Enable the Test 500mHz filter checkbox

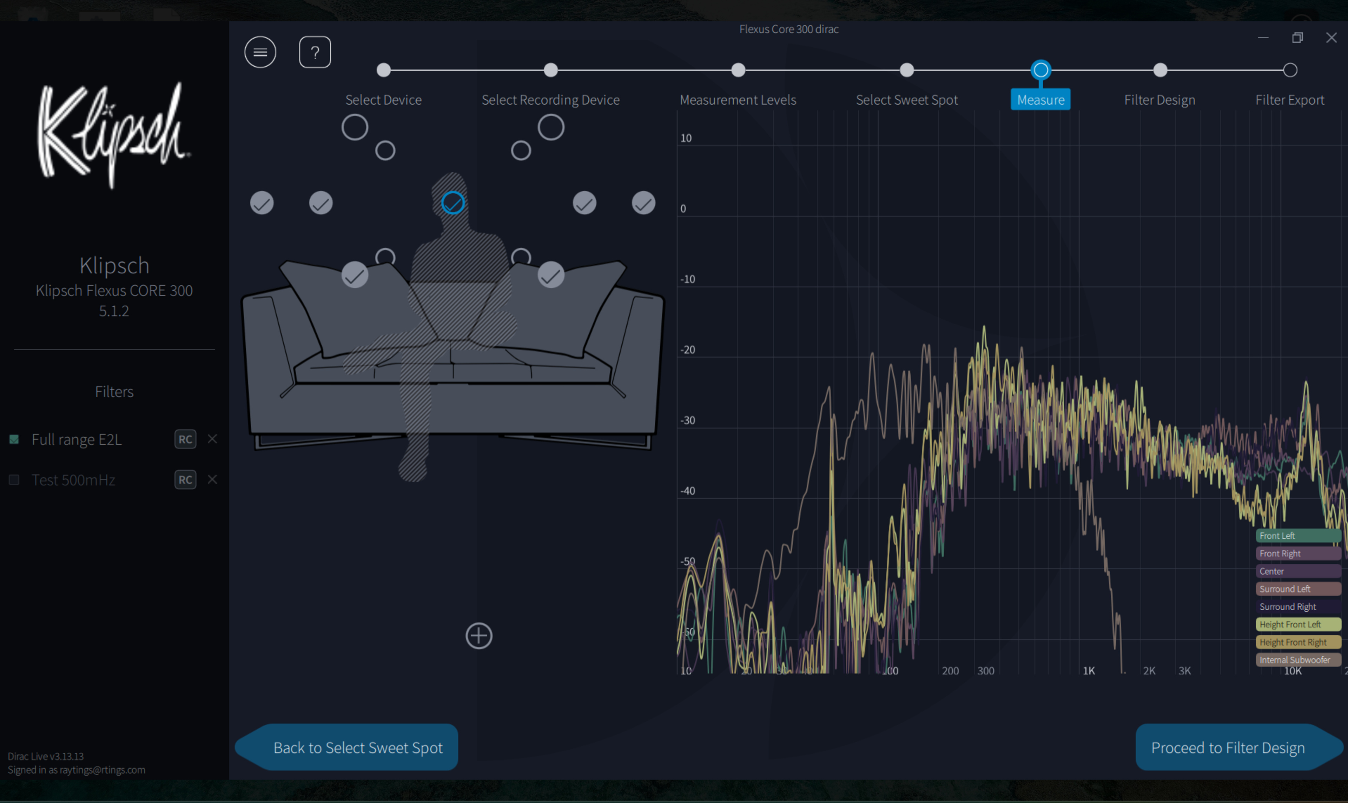coord(15,479)
